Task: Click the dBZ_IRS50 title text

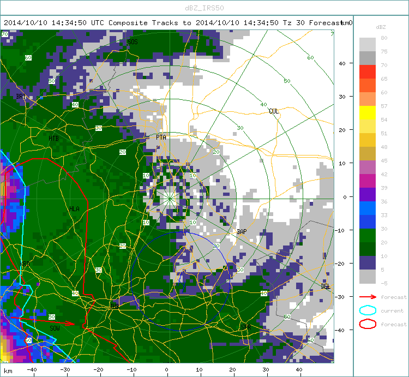Action: tap(204, 8)
